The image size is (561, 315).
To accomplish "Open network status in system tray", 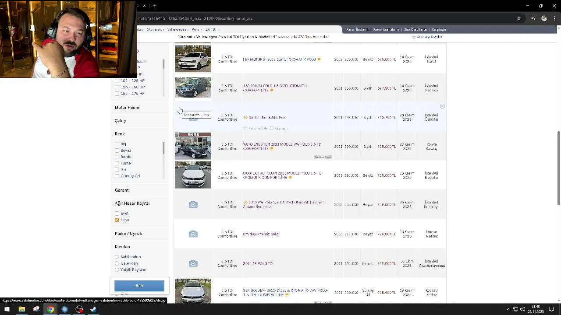I will click(515, 309).
